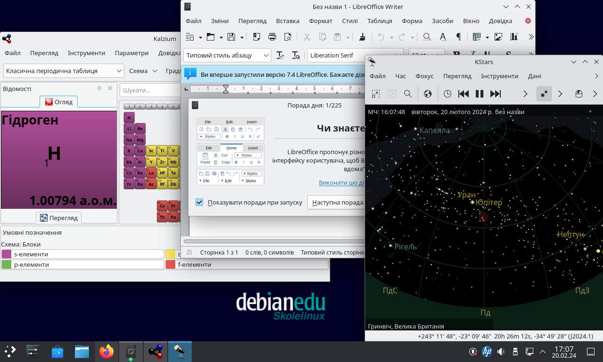
Task: Expand Save button dropdown arrow in Writer
Action: (x=242, y=37)
